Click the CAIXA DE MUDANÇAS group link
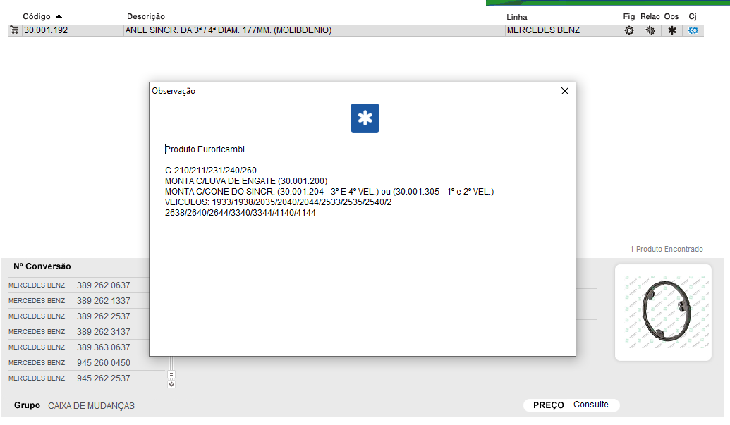The image size is (730, 425). (x=91, y=406)
